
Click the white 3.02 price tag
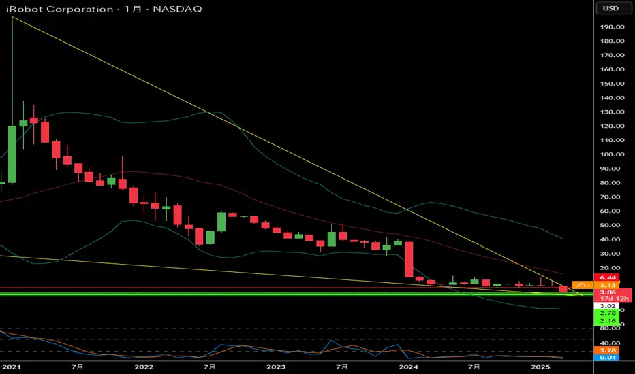(x=606, y=306)
